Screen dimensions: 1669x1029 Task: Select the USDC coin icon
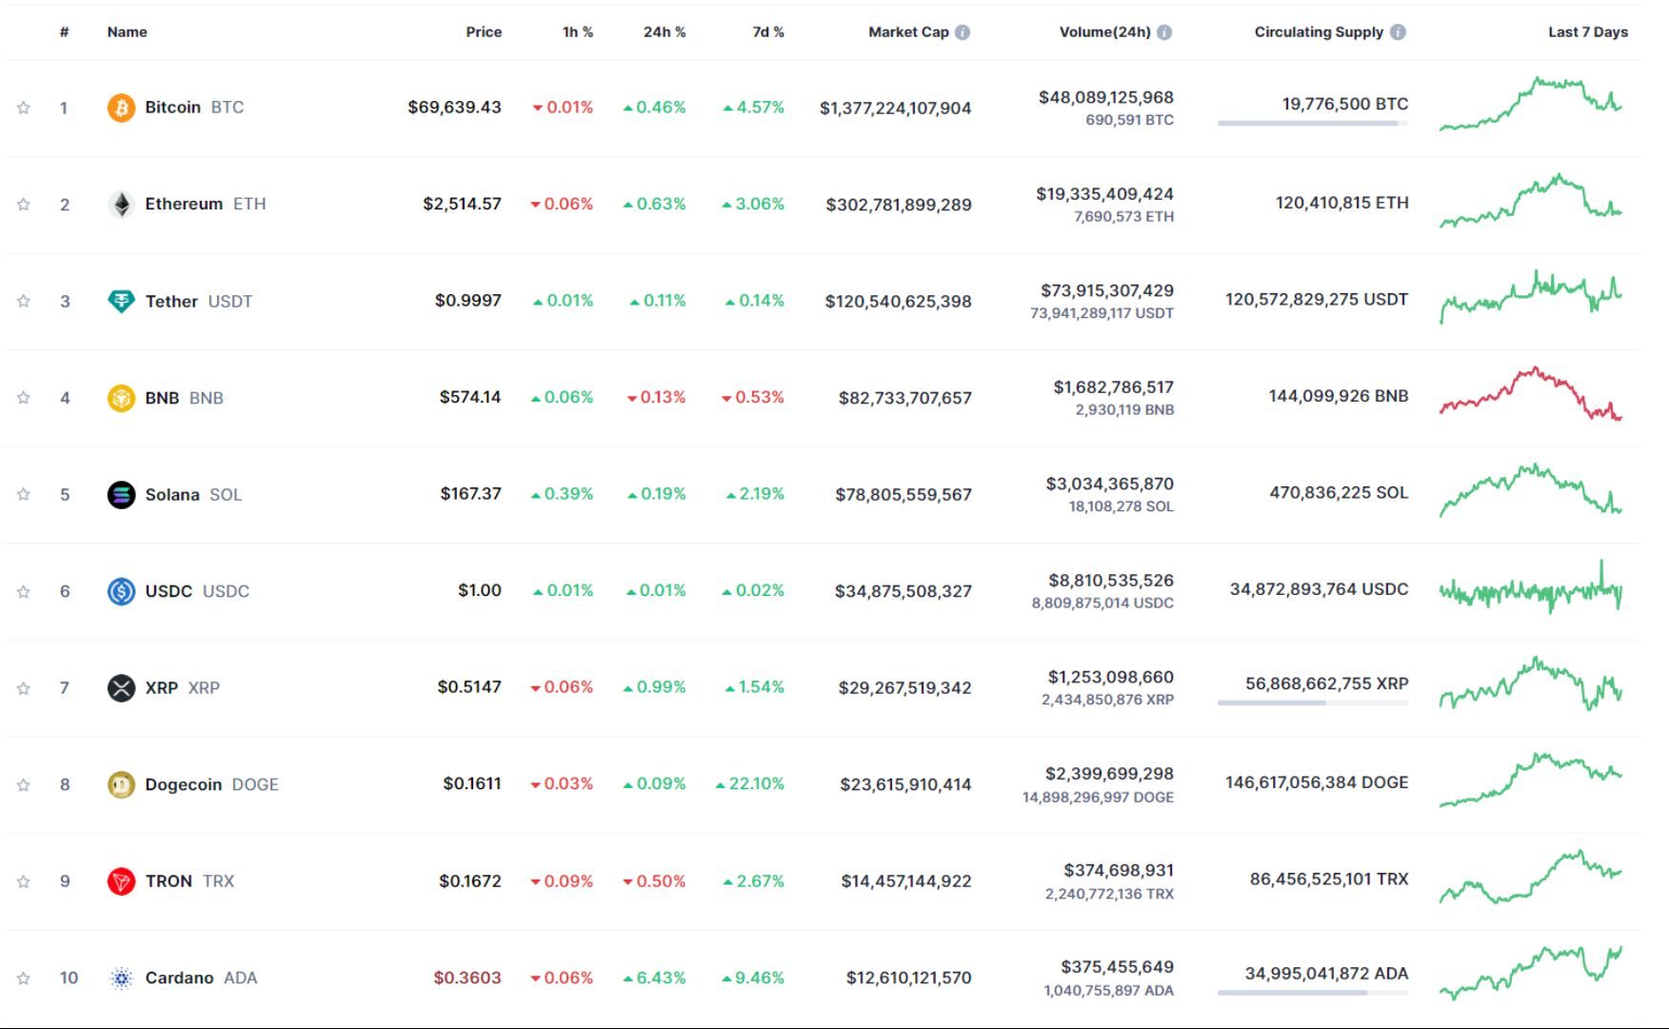tap(120, 590)
